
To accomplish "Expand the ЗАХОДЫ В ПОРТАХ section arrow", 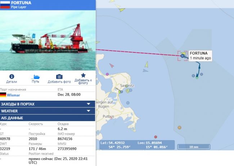I will [89, 104].
